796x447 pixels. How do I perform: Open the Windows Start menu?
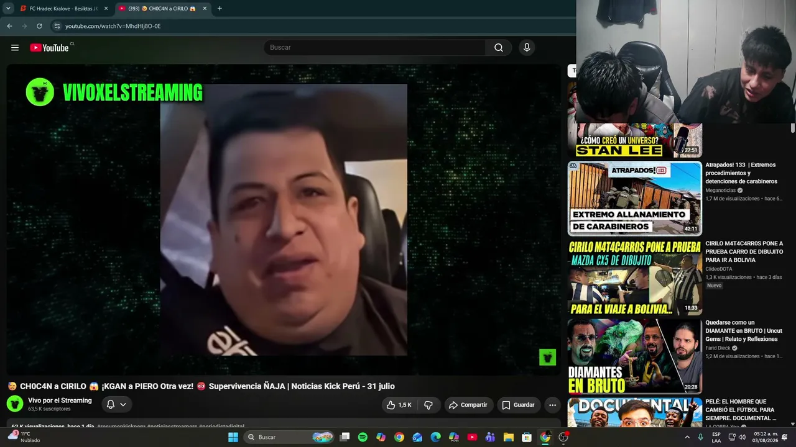pyautogui.click(x=233, y=437)
